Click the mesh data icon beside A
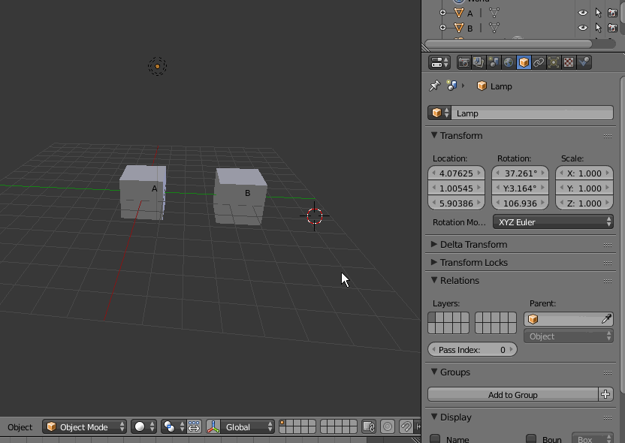Screen dimensions: 625x443 494,14
